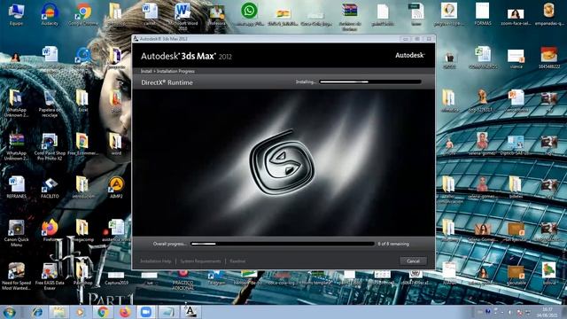The height and width of the screenshot is (319, 567).
Task: Open the Canon Quick Menu shortcut
Action: coord(16,233)
